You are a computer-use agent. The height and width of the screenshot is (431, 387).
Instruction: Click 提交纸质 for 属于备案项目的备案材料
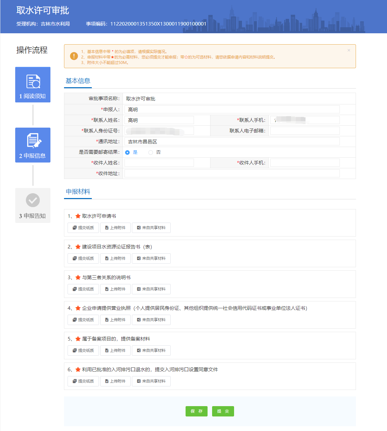[x=83, y=351]
